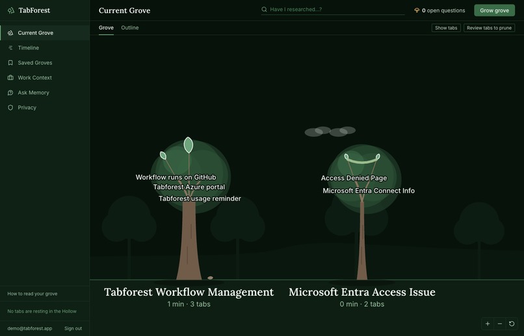The image size is (524, 336).
Task: Zoom in with the plus button
Action: click(x=488, y=324)
